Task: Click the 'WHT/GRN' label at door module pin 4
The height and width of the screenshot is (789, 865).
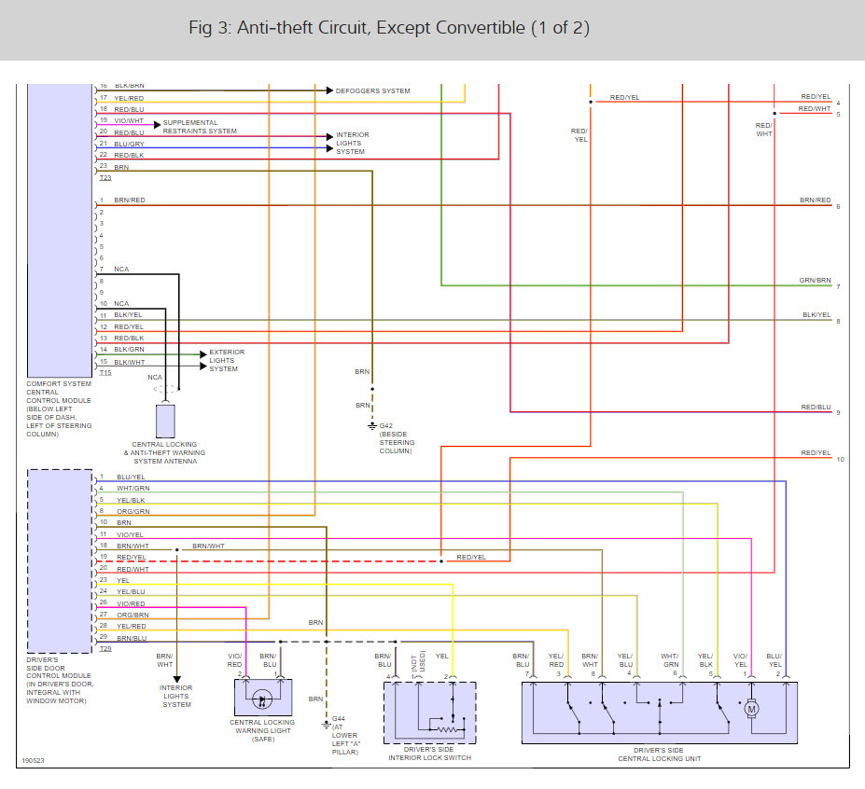Action: coord(133,489)
